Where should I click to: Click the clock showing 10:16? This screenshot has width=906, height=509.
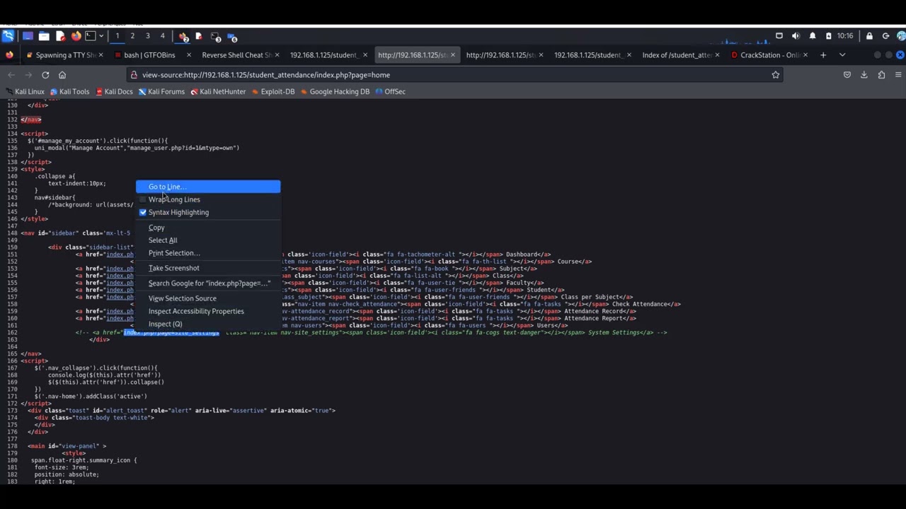click(845, 36)
